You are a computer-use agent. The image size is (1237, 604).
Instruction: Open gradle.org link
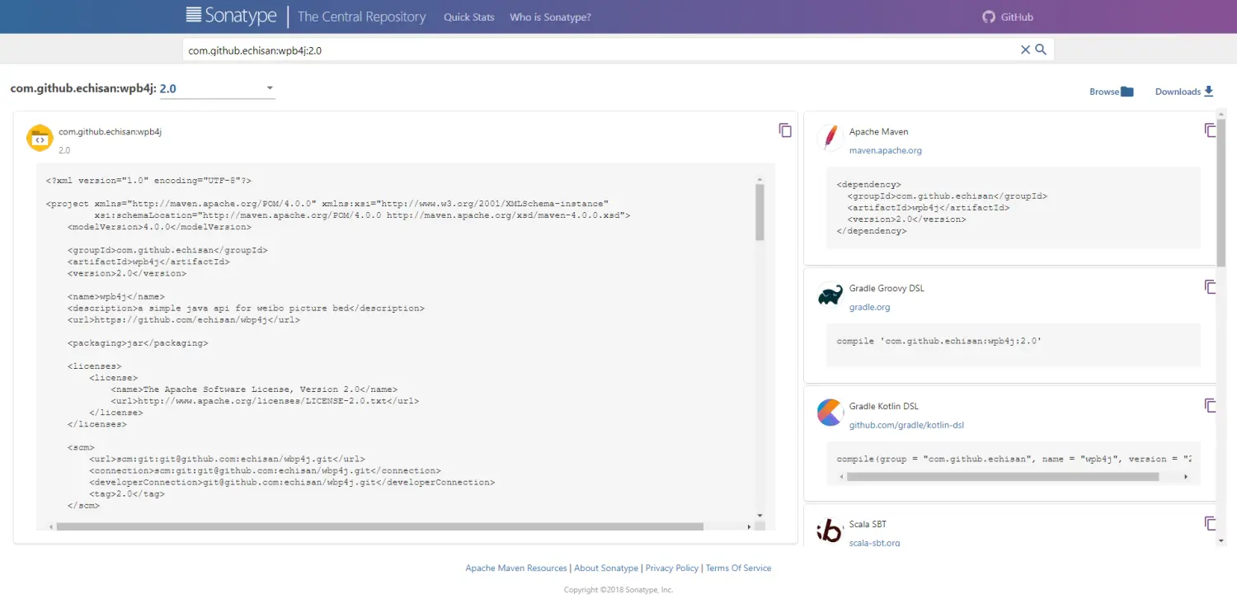click(869, 307)
